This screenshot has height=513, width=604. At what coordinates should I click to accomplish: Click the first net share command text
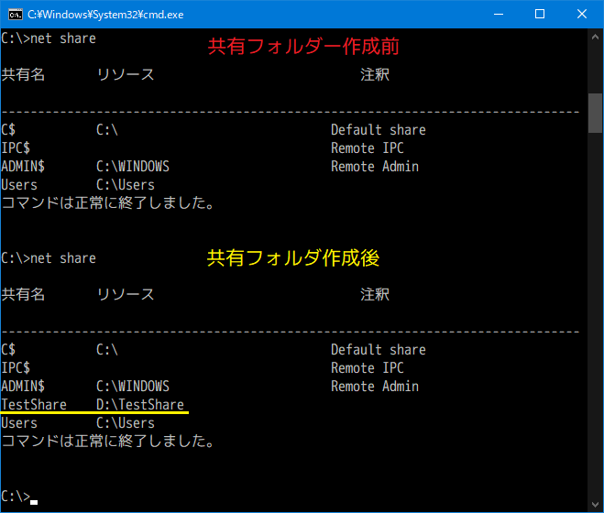point(63,38)
